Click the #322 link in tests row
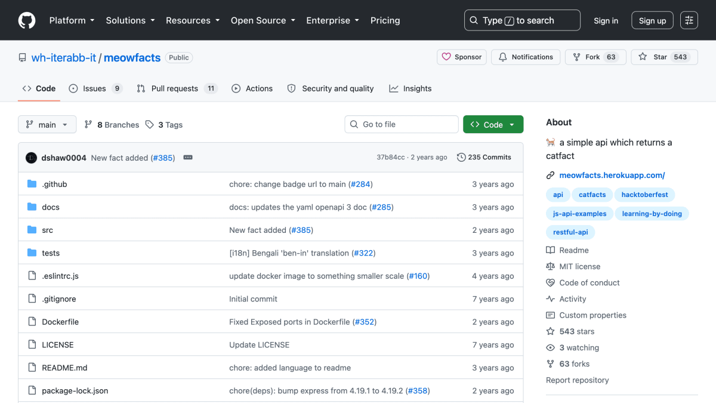This screenshot has width=716, height=403. [x=363, y=253]
